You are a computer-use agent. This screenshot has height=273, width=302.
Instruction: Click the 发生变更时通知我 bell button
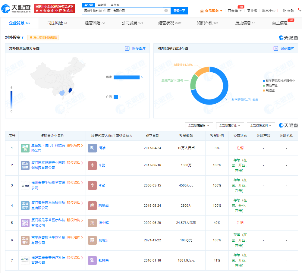(x=43, y=38)
